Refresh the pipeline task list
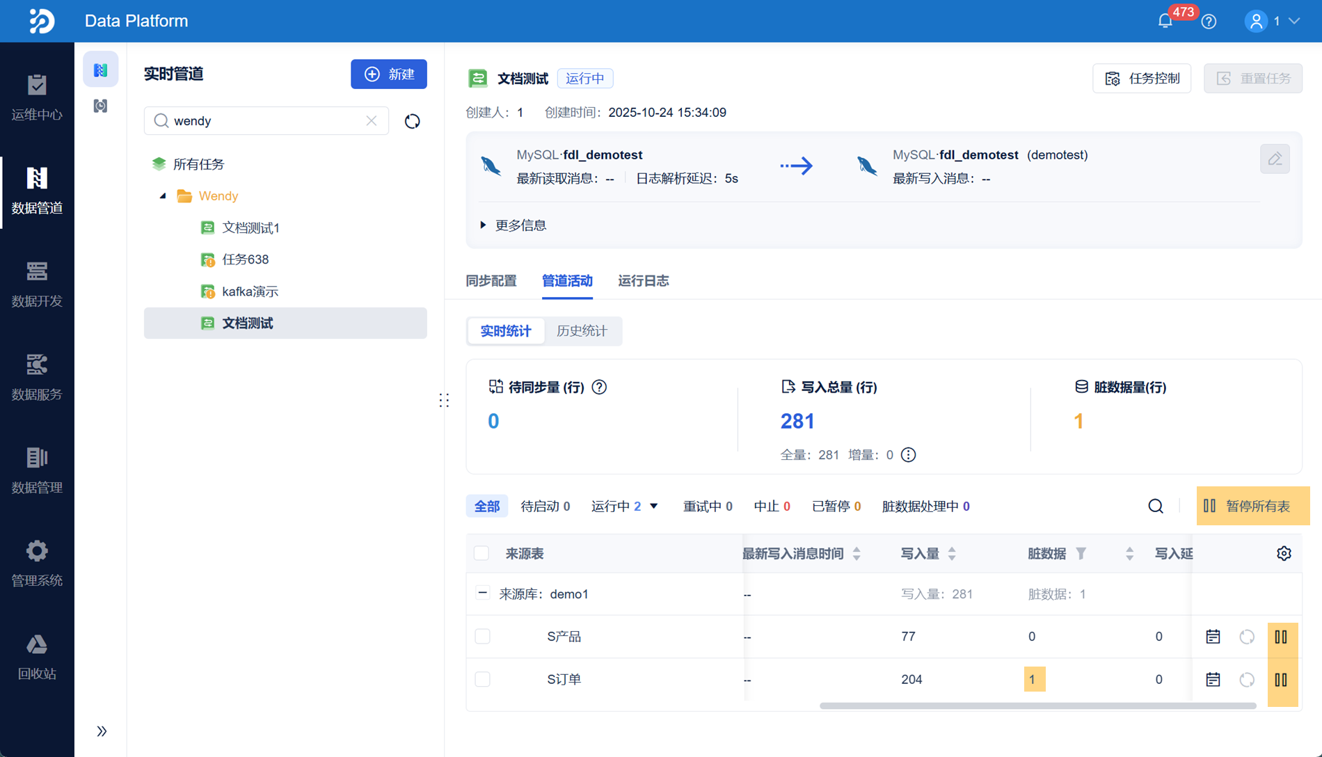Image resolution: width=1322 pixels, height=757 pixels. point(413,121)
